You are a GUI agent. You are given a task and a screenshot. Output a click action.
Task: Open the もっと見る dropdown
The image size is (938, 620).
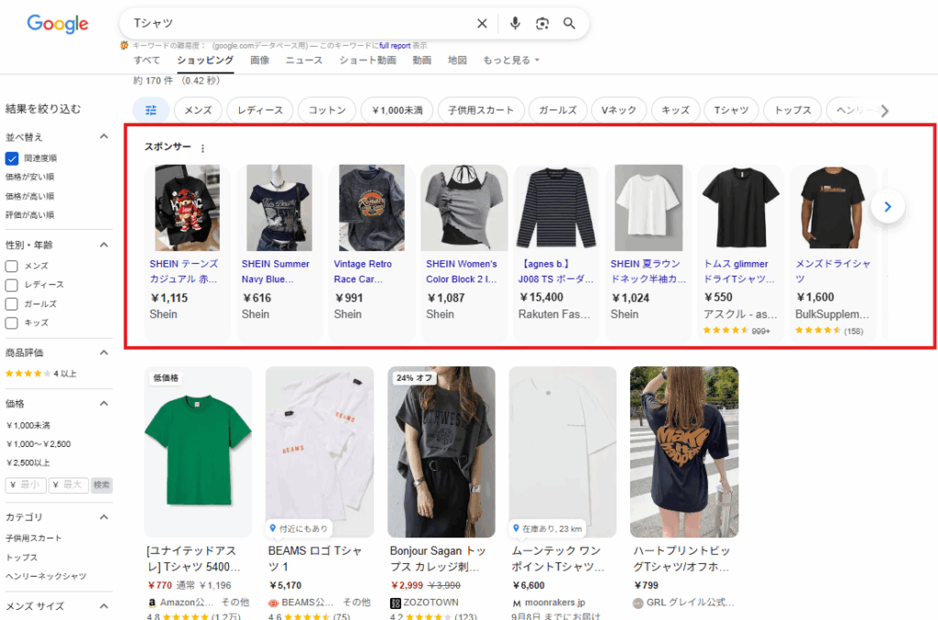pos(511,60)
